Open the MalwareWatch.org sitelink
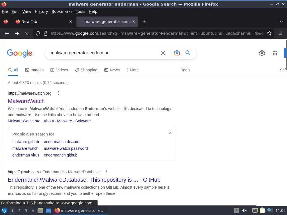 (24, 121)
